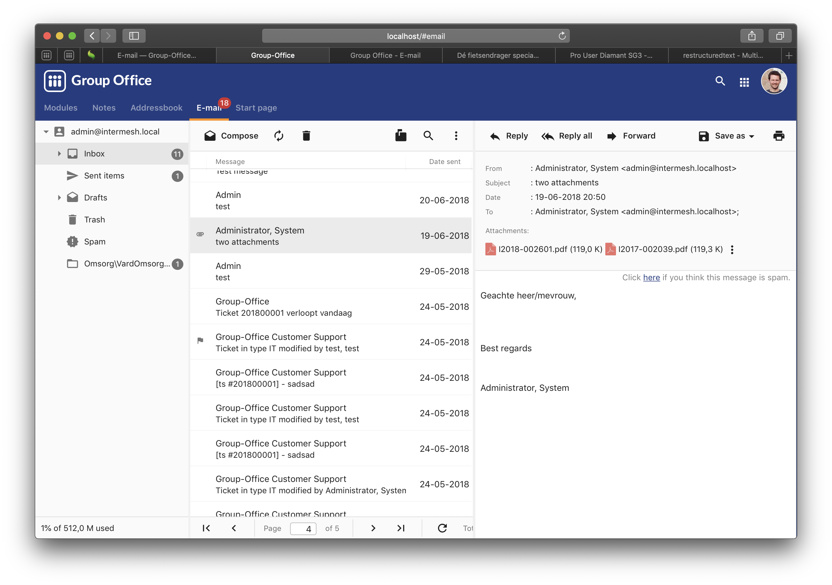The width and height of the screenshot is (832, 585).
Task: Click the Reply all button
Action: coord(567,136)
